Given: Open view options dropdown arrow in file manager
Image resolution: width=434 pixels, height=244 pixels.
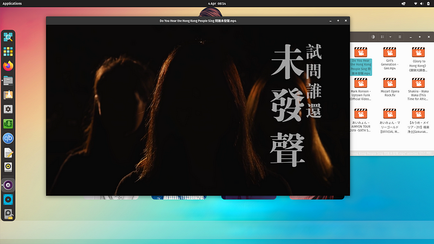Looking at the screenshot, I should click(x=390, y=37).
